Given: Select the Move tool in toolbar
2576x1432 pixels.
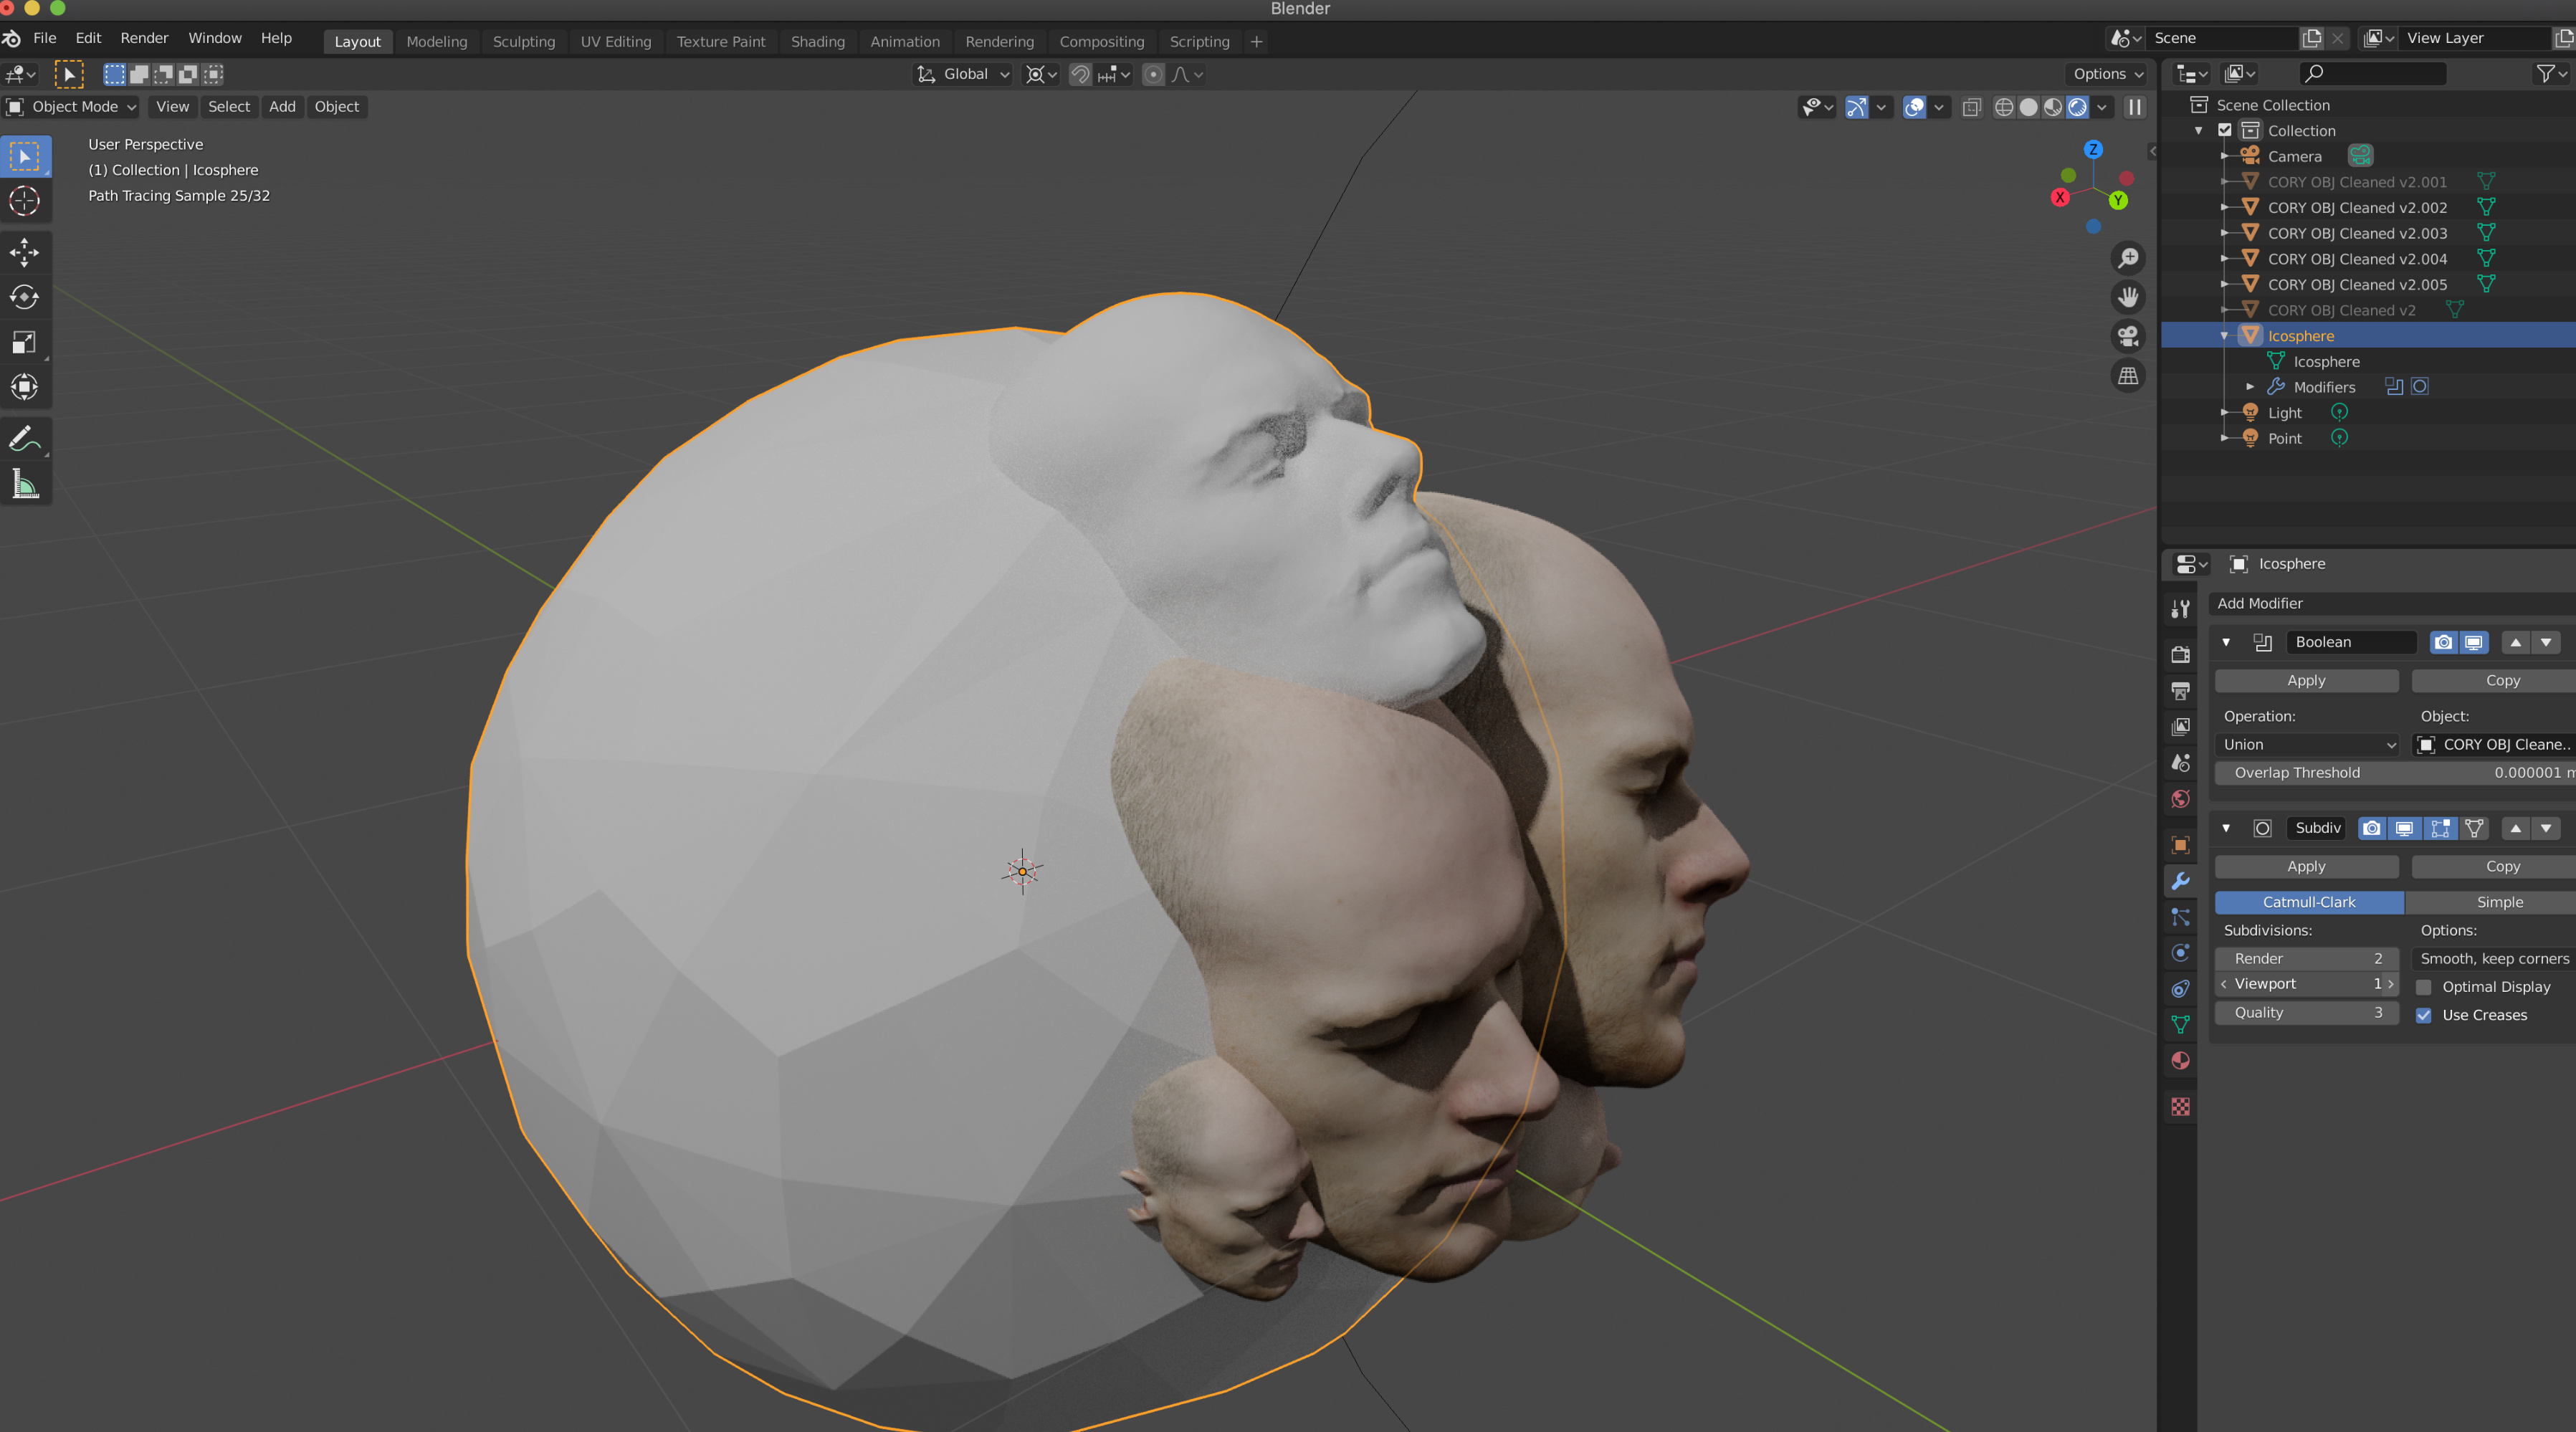Looking at the screenshot, I should (x=24, y=249).
